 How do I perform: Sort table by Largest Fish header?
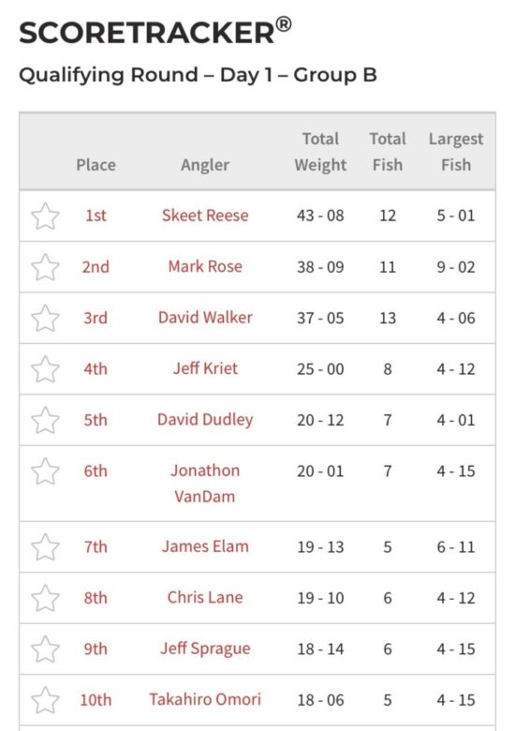[456, 152]
